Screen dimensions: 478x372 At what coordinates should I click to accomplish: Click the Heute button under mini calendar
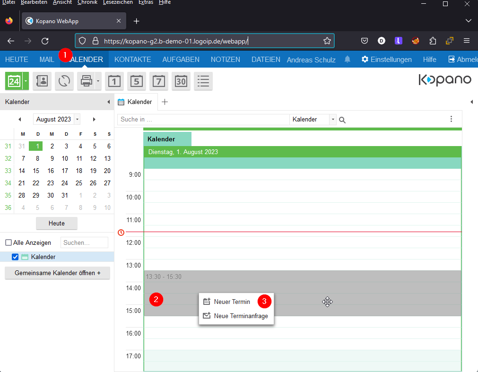[x=57, y=223]
